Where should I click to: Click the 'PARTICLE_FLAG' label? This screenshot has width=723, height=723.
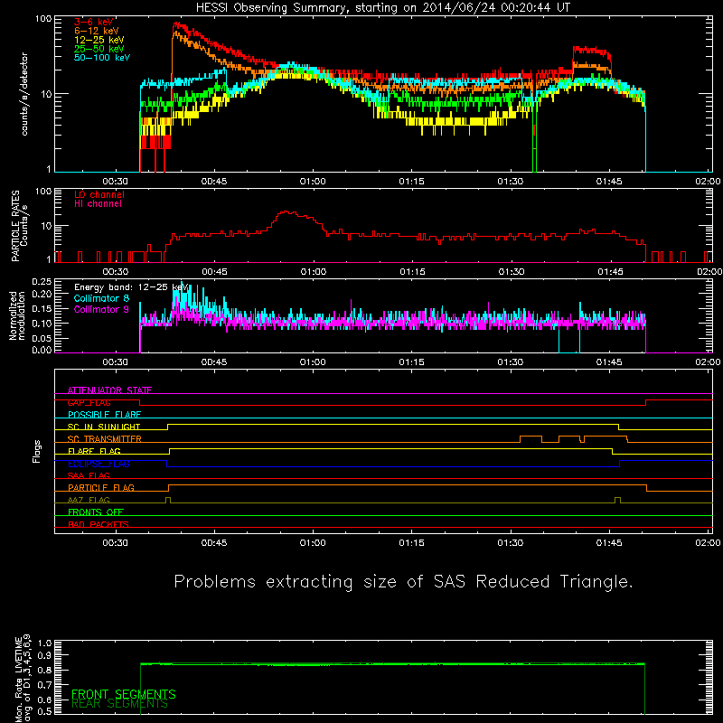(x=101, y=487)
